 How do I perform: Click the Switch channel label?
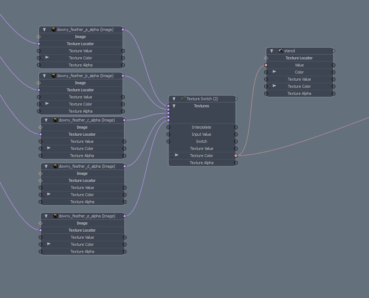(x=202, y=141)
